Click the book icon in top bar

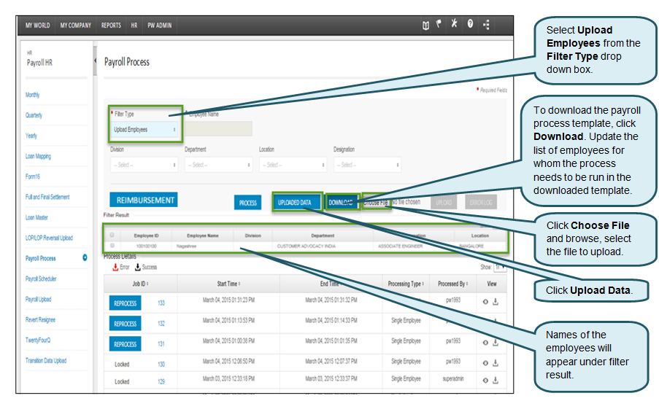(x=425, y=25)
